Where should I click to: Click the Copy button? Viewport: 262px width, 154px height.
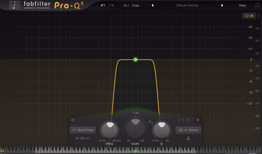pyautogui.click(x=135, y=5)
